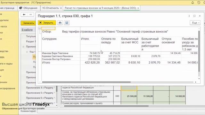Click cell 25 506,80 in row 040

point(129,96)
